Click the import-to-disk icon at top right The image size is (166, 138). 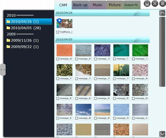coord(147,4)
